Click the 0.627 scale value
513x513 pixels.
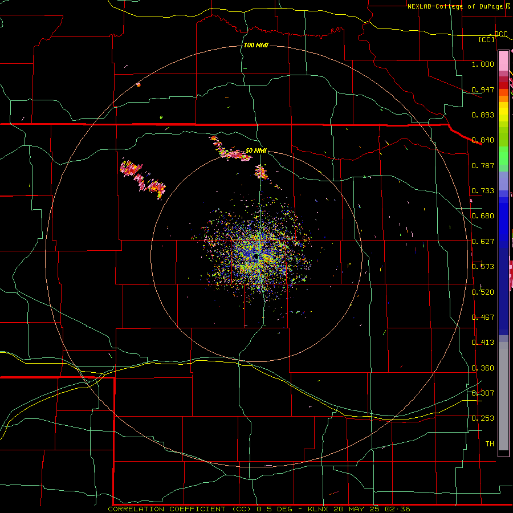tap(483, 242)
